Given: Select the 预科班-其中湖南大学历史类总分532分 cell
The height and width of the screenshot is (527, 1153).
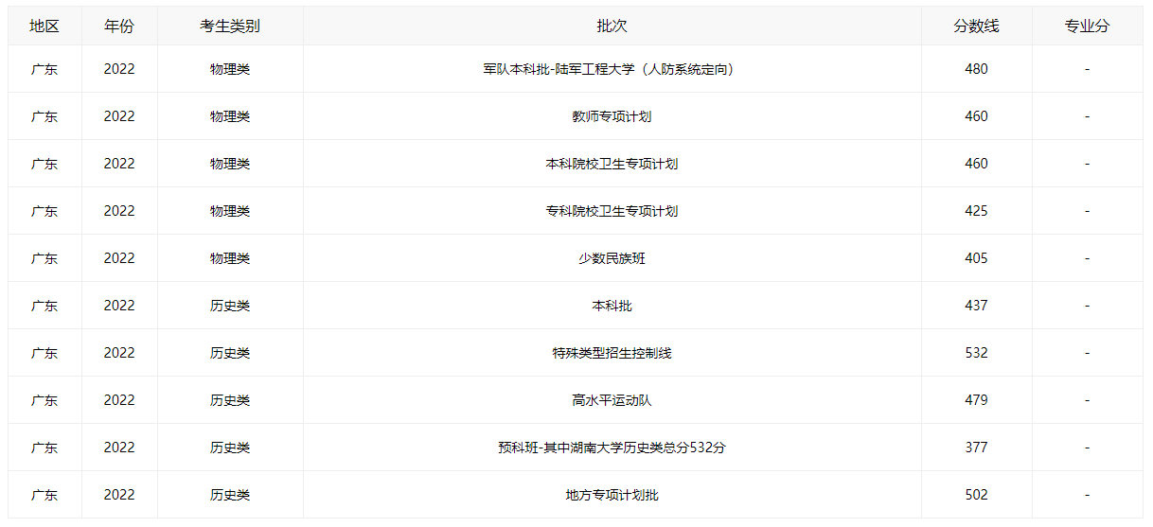Looking at the screenshot, I should [612, 448].
